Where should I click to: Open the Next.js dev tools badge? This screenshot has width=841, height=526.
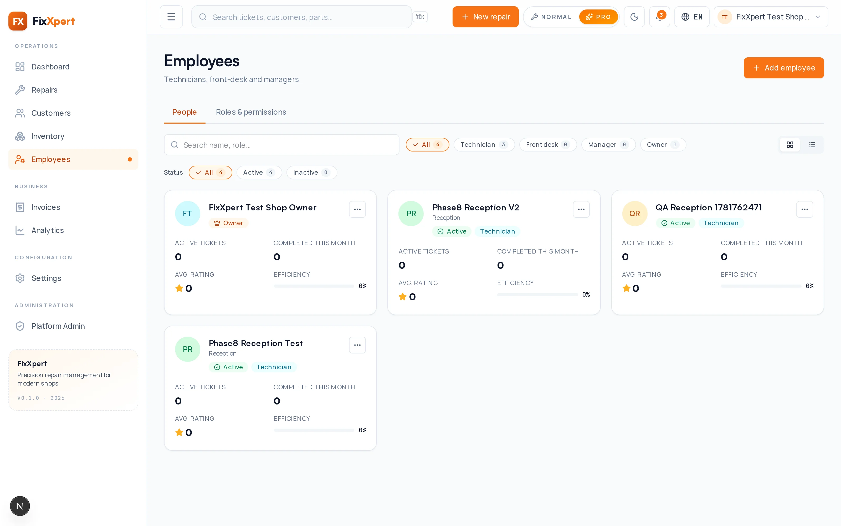click(20, 506)
